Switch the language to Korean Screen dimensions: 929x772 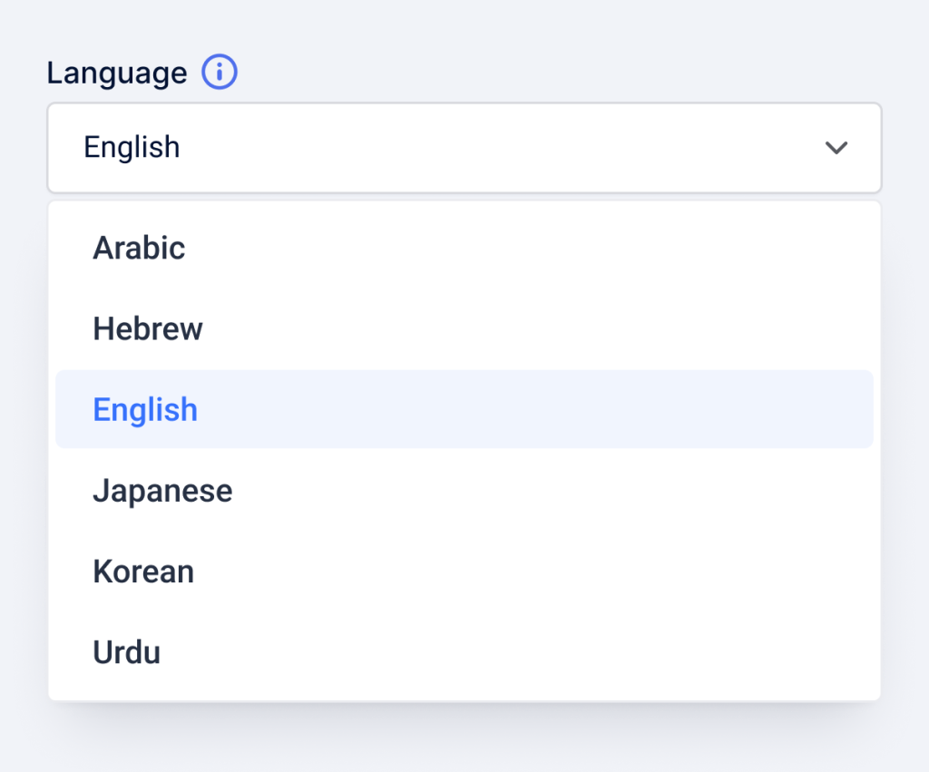pos(143,572)
